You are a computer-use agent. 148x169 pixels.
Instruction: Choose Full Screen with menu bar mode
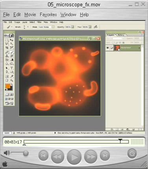[9, 99]
